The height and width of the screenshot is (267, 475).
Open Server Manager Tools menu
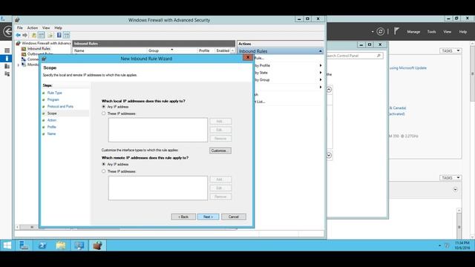point(431,32)
